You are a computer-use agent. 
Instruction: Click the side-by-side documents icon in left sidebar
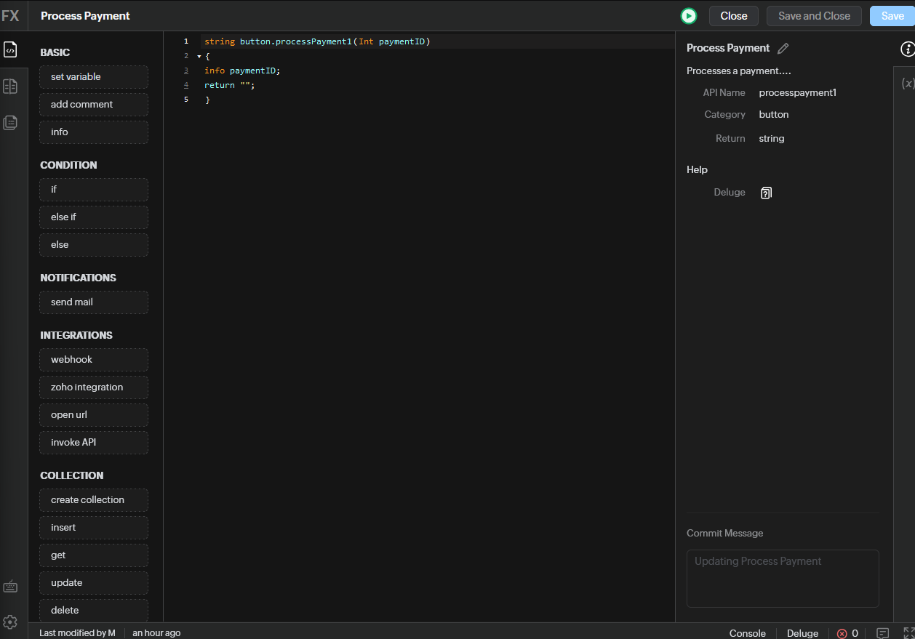[10, 87]
